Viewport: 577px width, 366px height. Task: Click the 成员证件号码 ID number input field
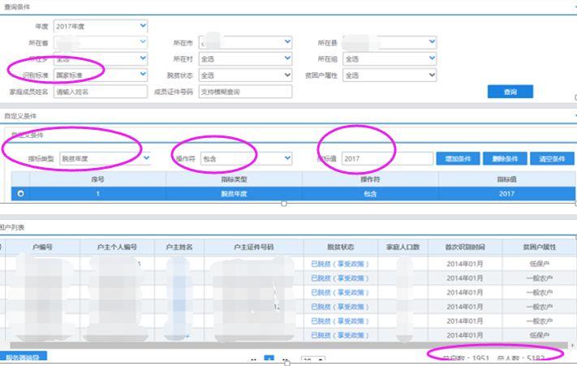pyautogui.click(x=245, y=93)
